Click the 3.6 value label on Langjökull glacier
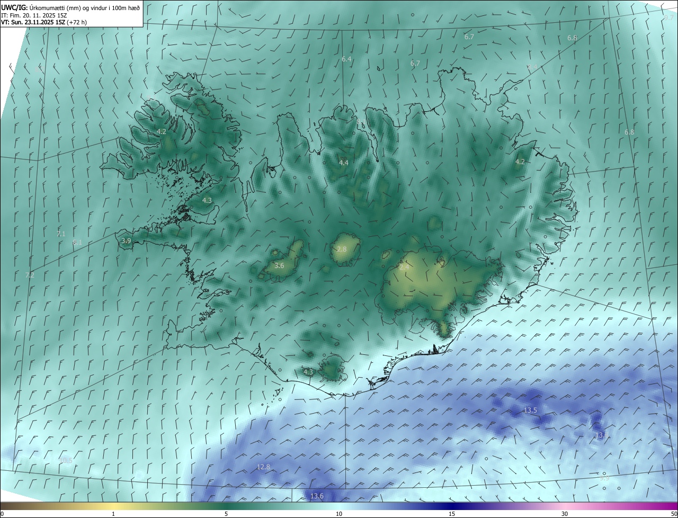The image size is (678, 518). tap(279, 265)
